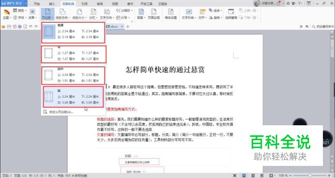Open the 行号 line numbers dropdown
The width and height of the screenshot is (335, 178).
tap(123, 17)
